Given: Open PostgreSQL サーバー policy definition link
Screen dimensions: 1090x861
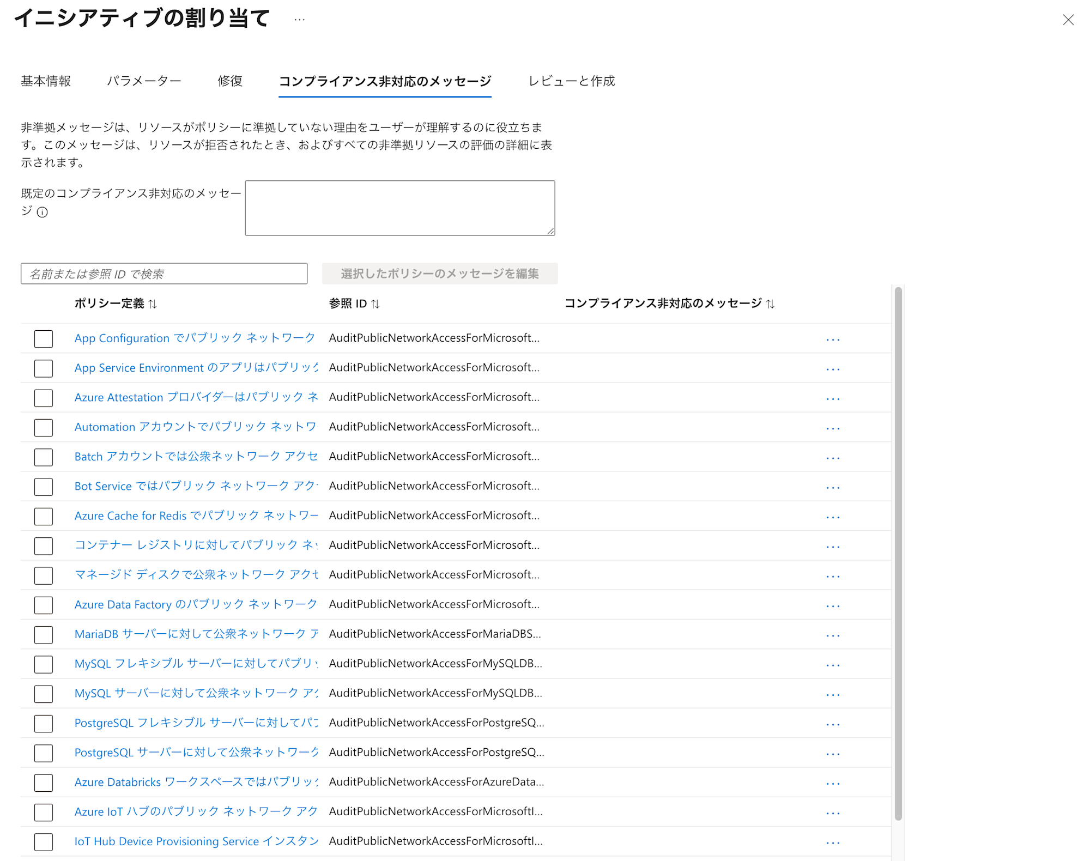Looking at the screenshot, I should coord(196,753).
